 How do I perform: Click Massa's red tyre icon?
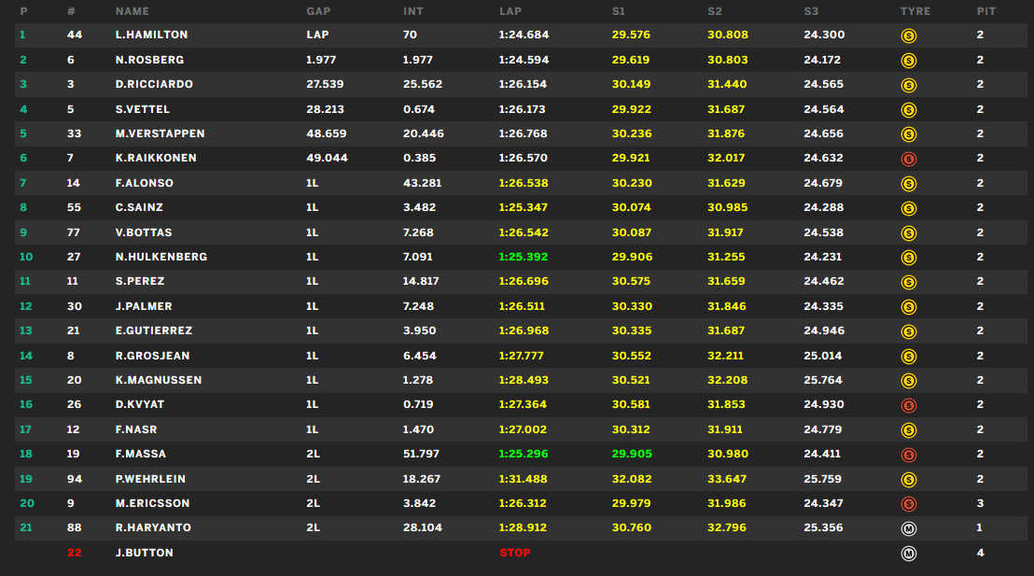908,455
